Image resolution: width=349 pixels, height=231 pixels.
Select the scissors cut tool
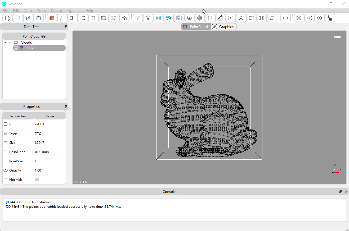tap(241, 18)
